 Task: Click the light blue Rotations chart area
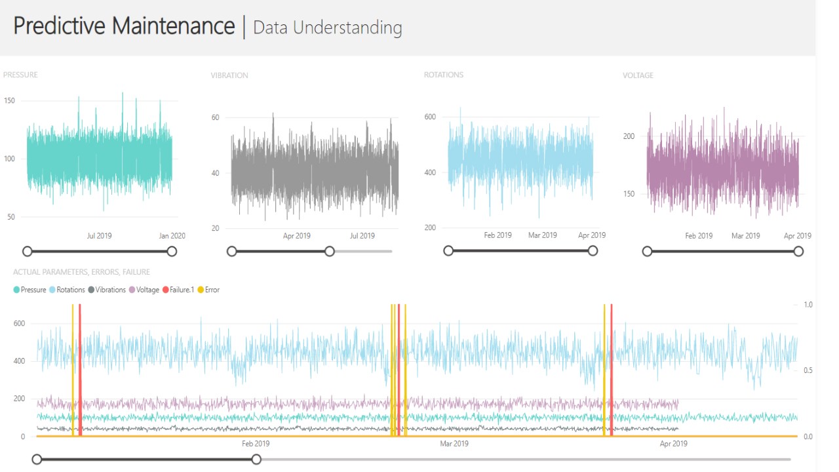coord(520,163)
